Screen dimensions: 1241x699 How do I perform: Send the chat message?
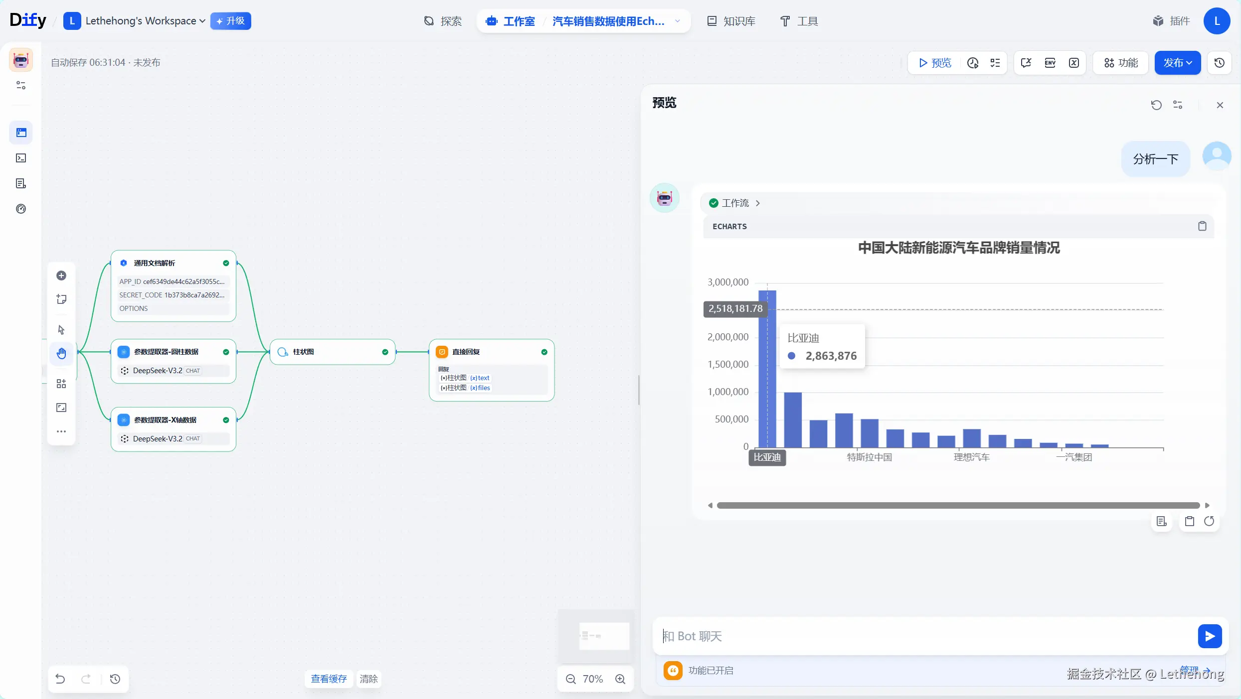[1210, 636]
